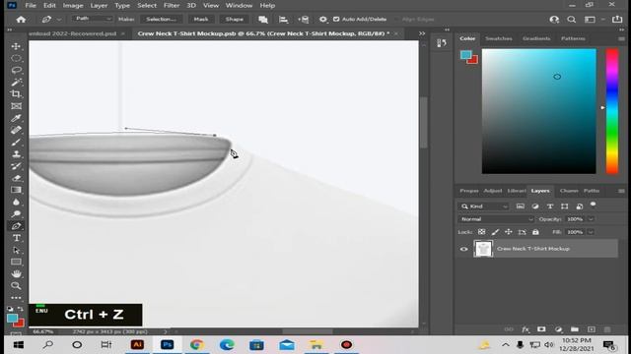Open the Path mode dropdown
Image resolution: width=631 pixels, height=354 pixels.
(x=93, y=19)
